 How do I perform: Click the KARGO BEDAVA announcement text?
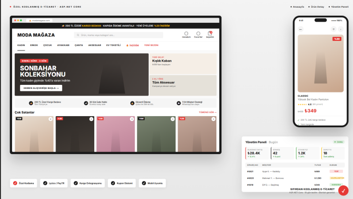(91, 26)
